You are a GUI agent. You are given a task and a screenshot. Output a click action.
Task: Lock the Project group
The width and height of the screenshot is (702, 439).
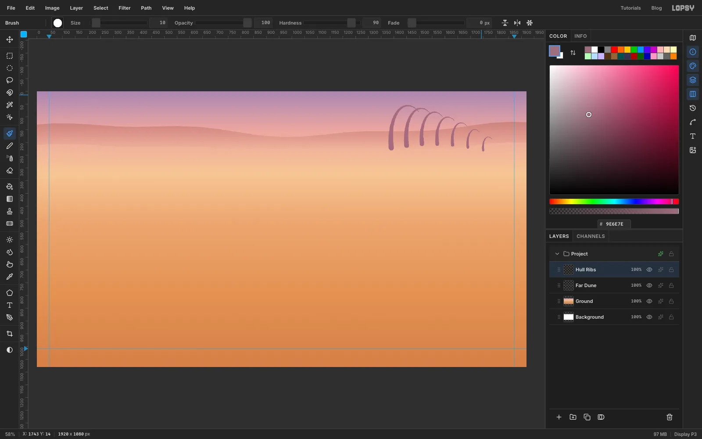671,254
